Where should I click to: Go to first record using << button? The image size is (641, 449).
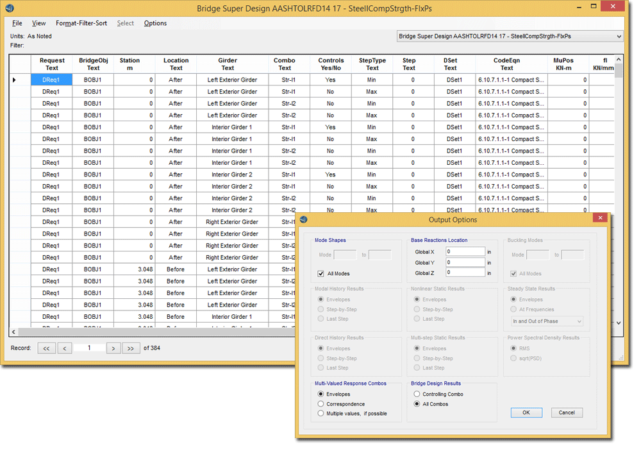[x=46, y=348]
